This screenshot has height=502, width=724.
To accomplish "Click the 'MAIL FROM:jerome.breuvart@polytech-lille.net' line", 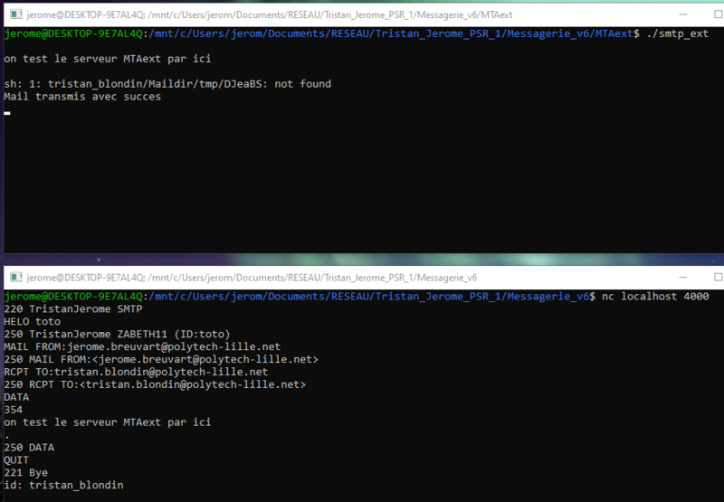I will [x=142, y=346].
